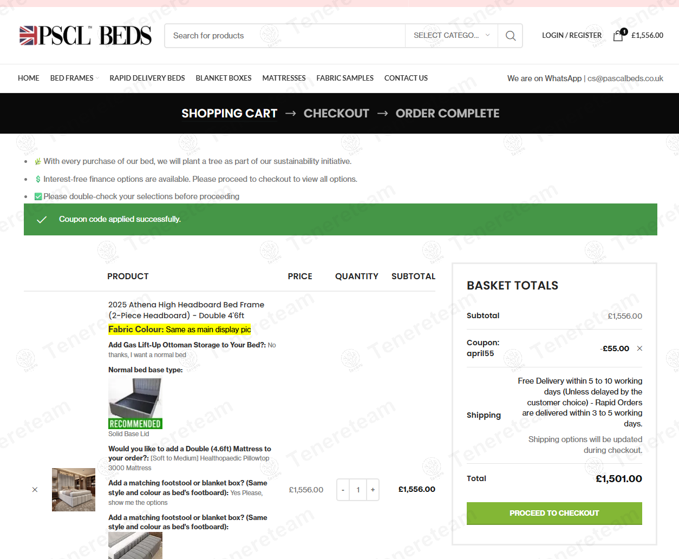Image resolution: width=679 pixels, height=559 pixels.
Task: Open the shopping cart bag icon
Action: click(618, 36)
